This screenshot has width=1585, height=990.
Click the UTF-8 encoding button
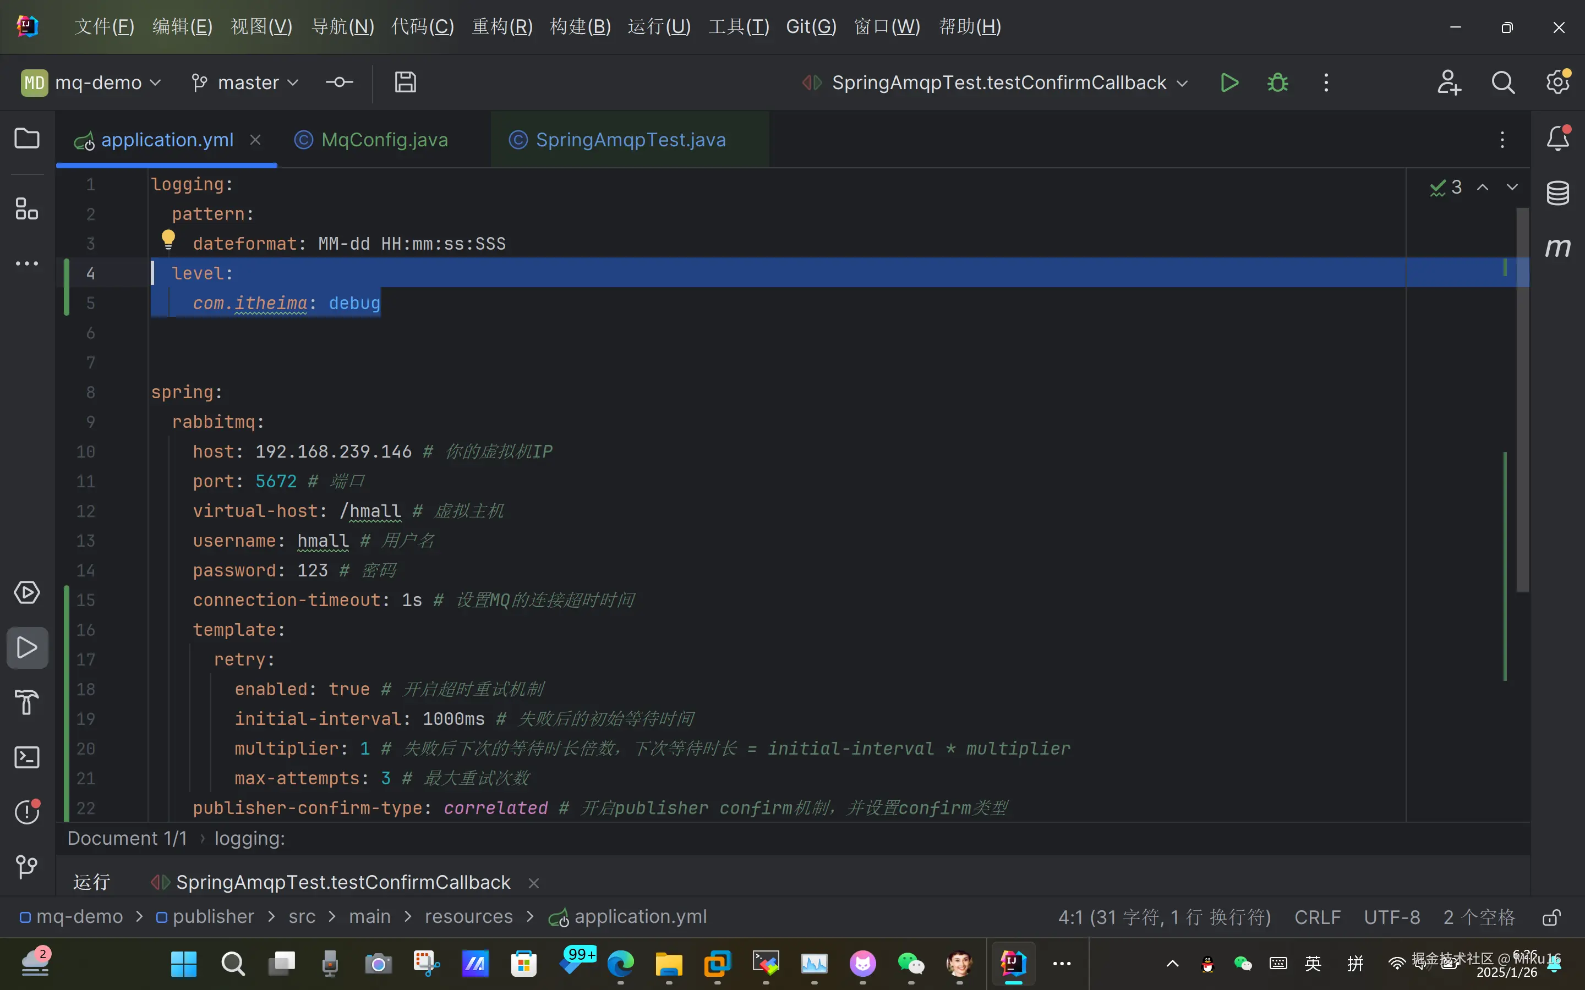pos(1392,917)
